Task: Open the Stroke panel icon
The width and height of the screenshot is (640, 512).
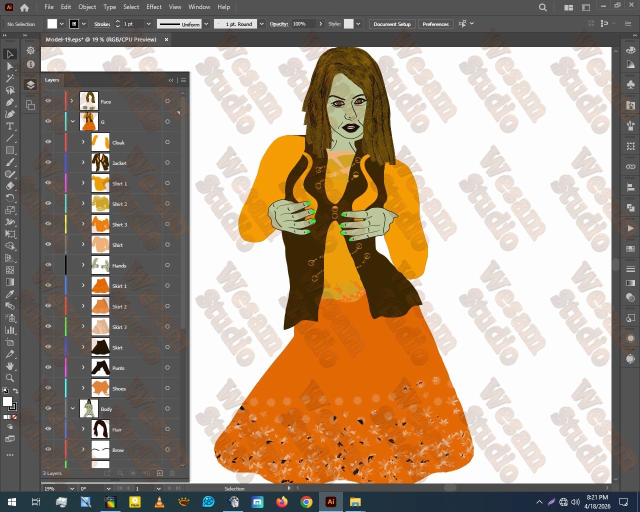Action: click(630, 269)
